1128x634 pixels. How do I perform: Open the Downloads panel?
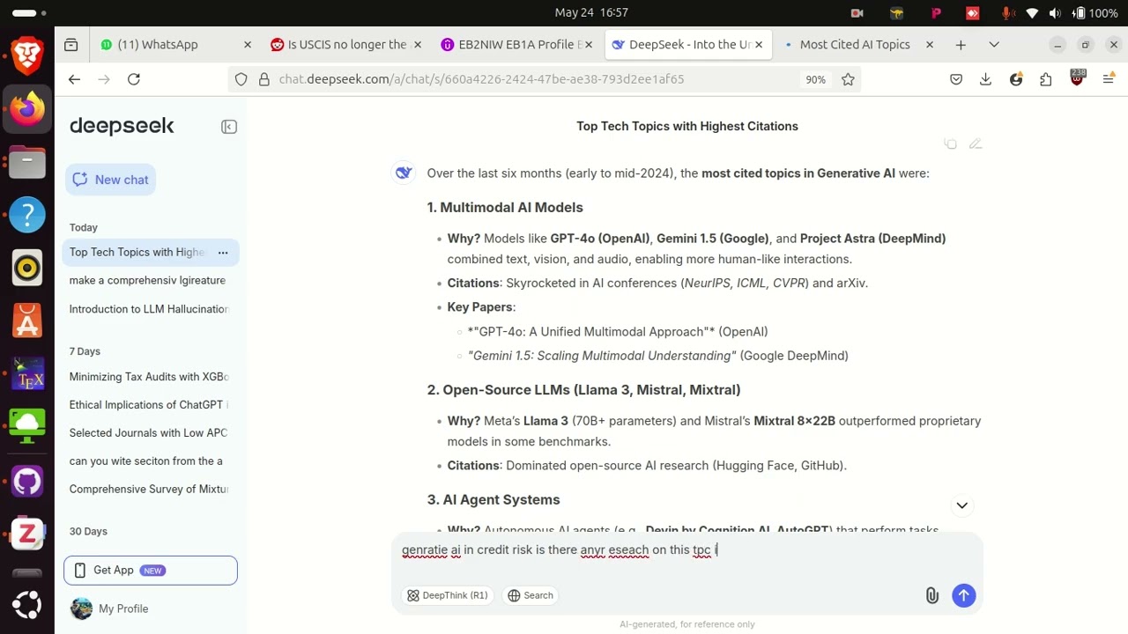click(x=986, y=79)
